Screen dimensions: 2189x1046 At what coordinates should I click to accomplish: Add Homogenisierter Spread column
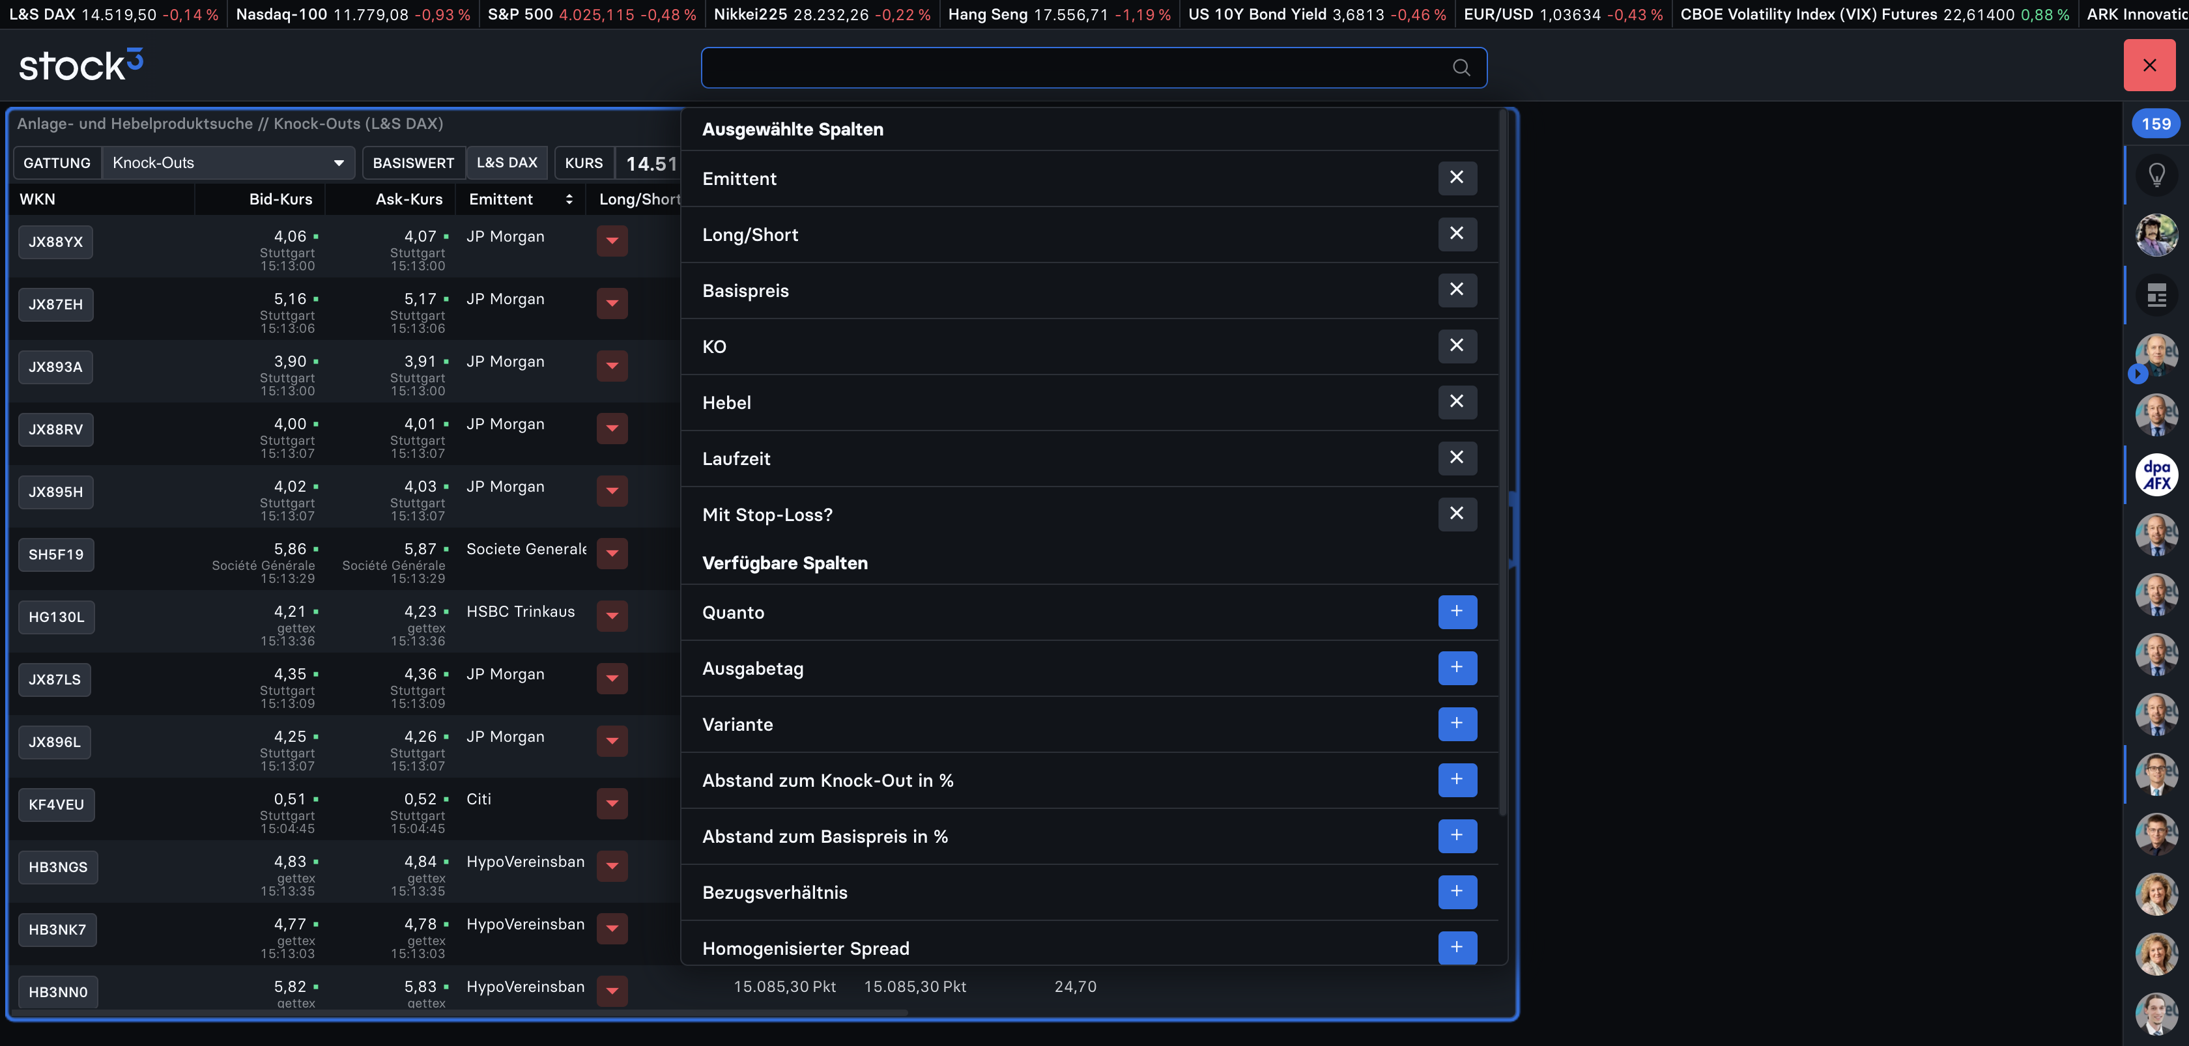1457,948
